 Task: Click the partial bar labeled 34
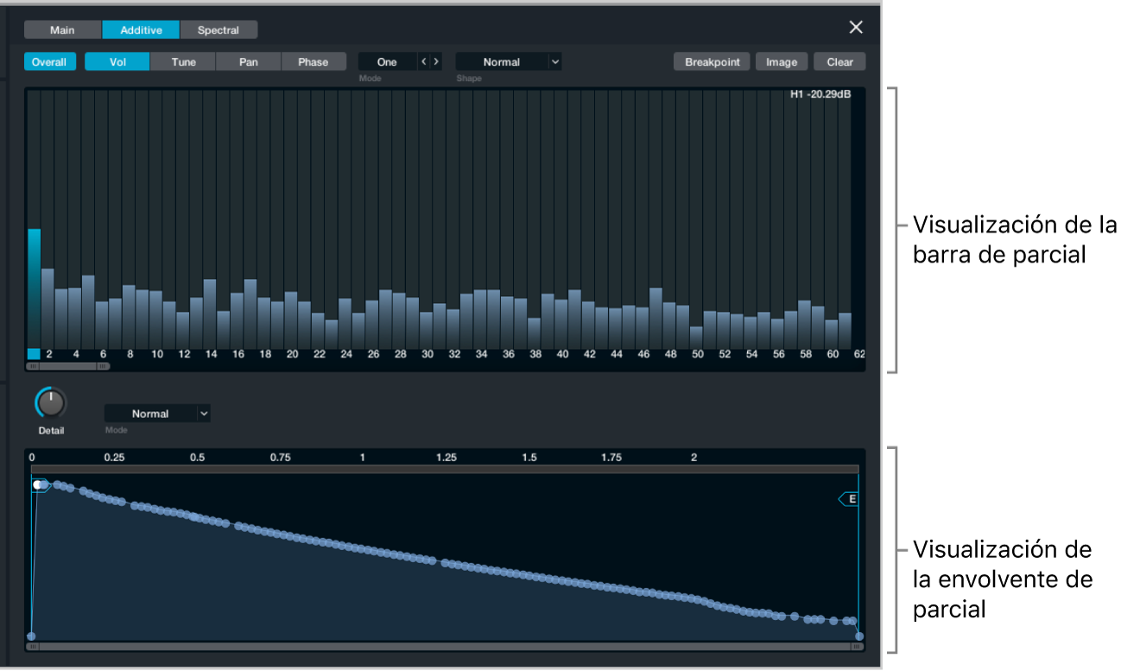click(480, 319)
